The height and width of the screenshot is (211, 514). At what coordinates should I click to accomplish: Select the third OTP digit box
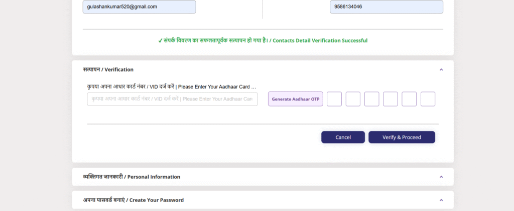371,99
